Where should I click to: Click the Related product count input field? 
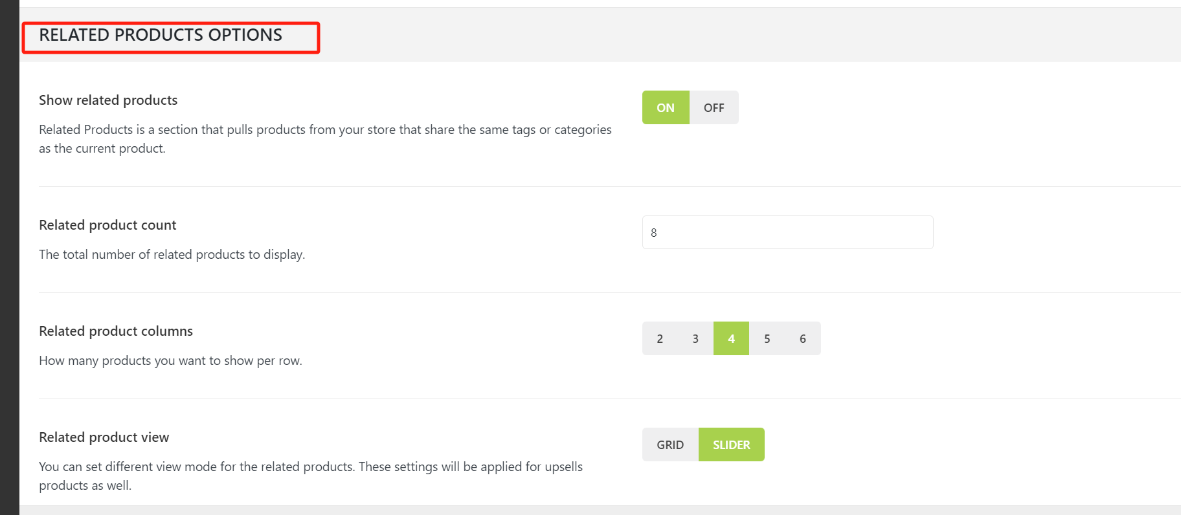[787, 232]
